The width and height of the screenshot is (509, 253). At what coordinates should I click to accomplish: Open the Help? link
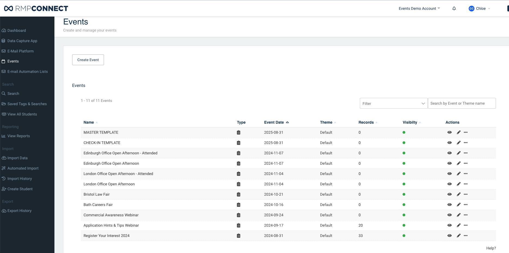(491, 248)
